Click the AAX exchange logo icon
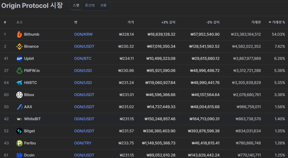288x158 pixels. coord(19,107)
